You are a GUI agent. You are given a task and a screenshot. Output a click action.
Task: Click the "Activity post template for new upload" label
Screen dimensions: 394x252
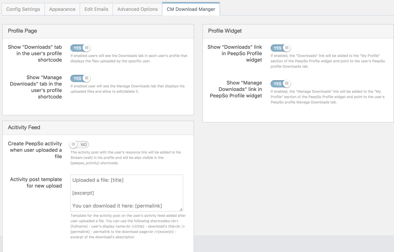pos(36,183)
